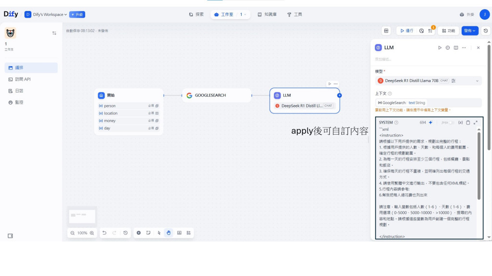This screenshot has height=276, width=492.
Task: Click the 運行 run button
Action: (406, 31)
